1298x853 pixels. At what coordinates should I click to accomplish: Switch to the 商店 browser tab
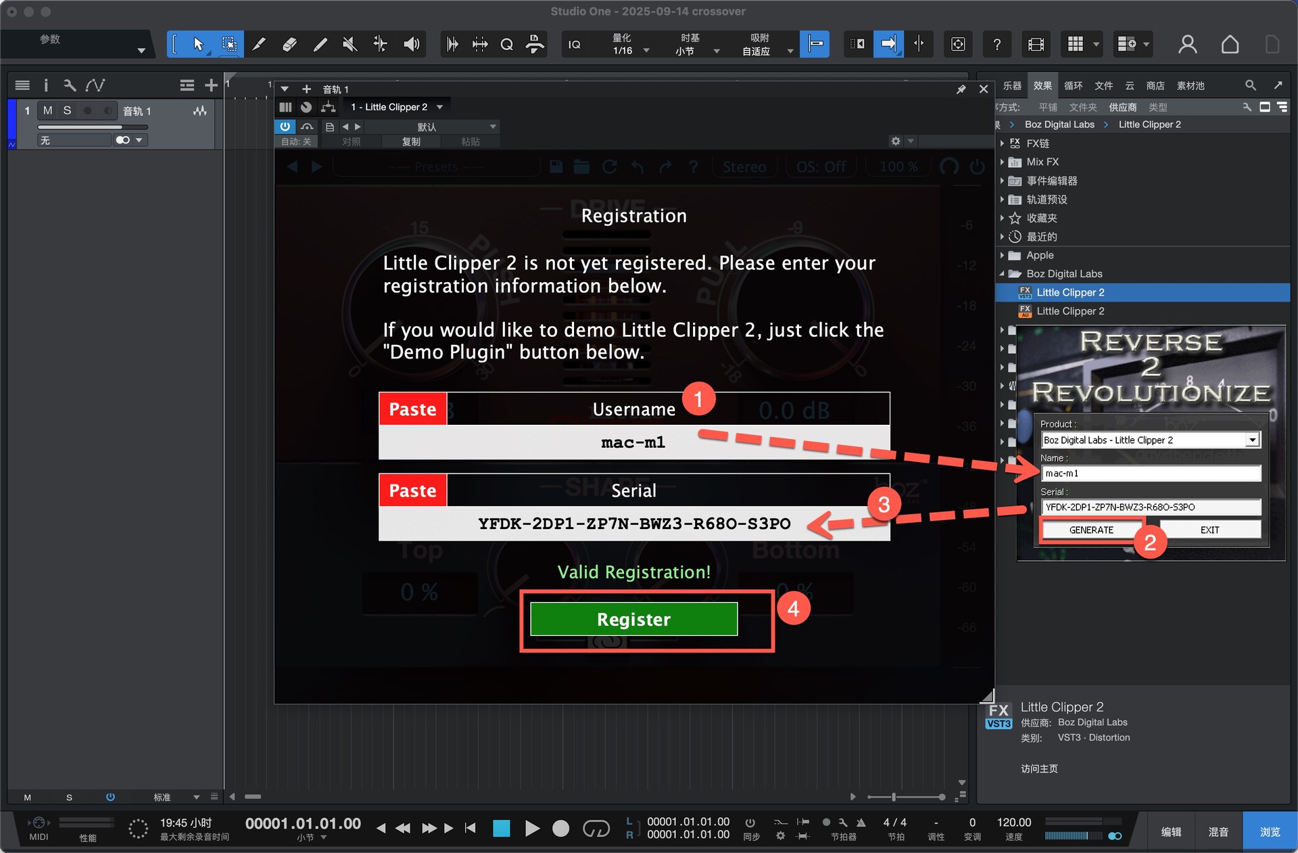(x=1155, y=86)
